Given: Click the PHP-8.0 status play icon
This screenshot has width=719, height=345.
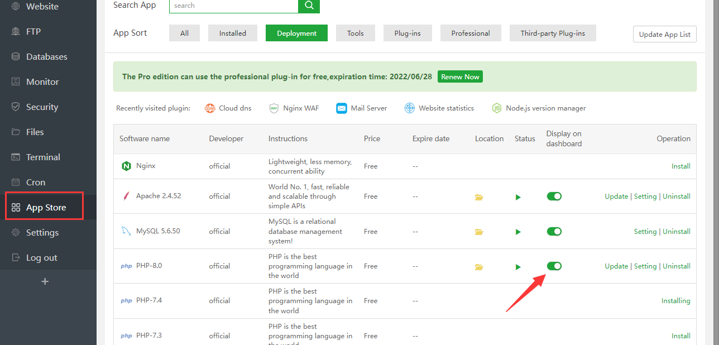Looking at the screenshot, I should click(x=518, y=267).
